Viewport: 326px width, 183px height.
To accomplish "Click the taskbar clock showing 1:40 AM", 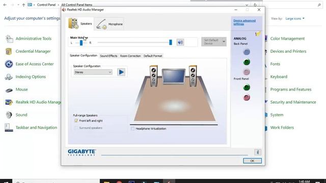I will coord(304,181).
